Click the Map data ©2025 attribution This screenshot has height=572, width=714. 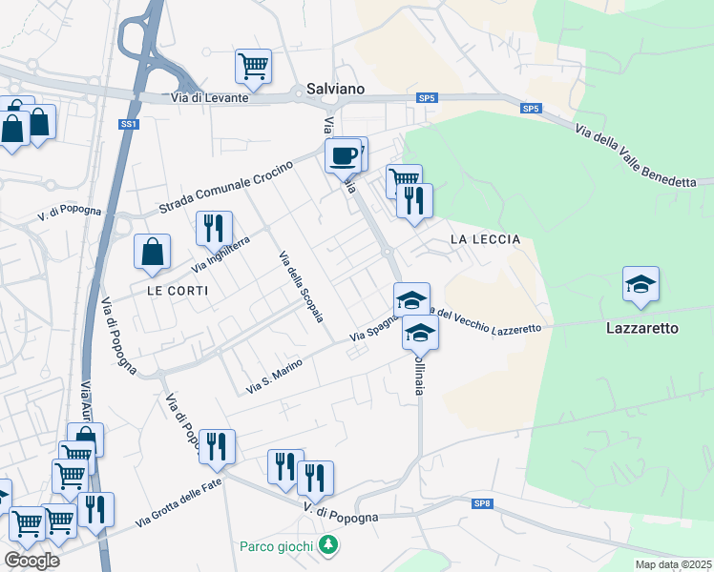674,564
